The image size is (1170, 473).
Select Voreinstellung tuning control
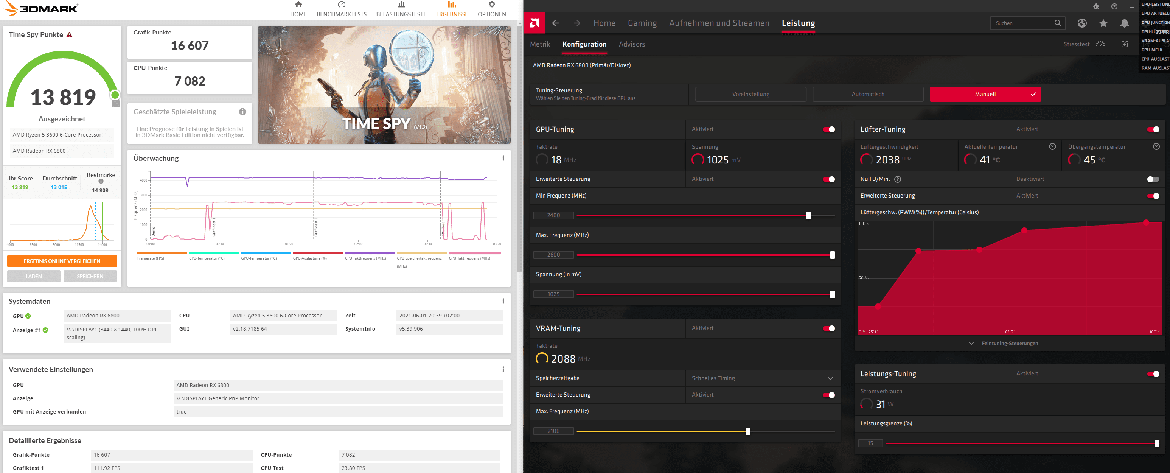[x=750, y=94]
